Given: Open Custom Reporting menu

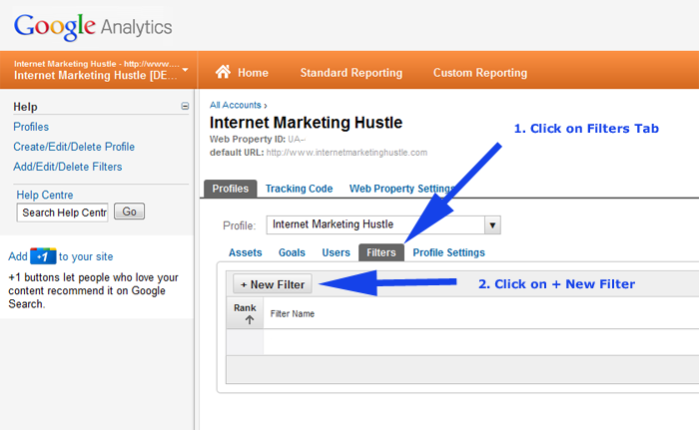Looking at the screenshot, I should [x=480, y=73].
